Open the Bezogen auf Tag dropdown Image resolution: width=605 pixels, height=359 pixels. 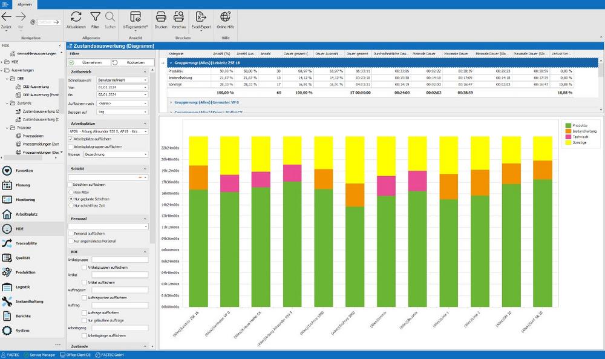pyautogui.click(x=122, y=112)
